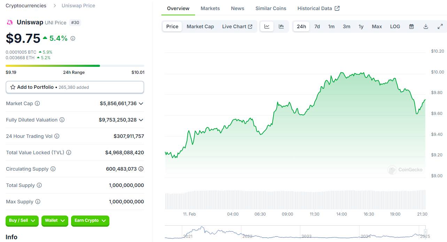
Task: Open the Earn Crypto dropdown
Action: pos(90,221)
